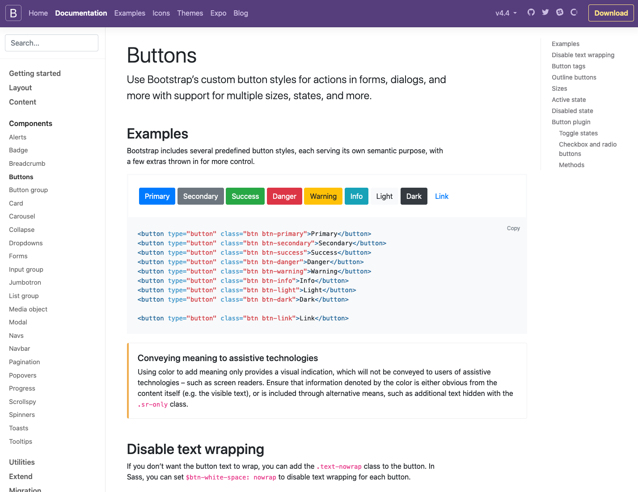The image size is (638, 492).
Task: Open Spinners in sidebar
Action: coord(22,415)
